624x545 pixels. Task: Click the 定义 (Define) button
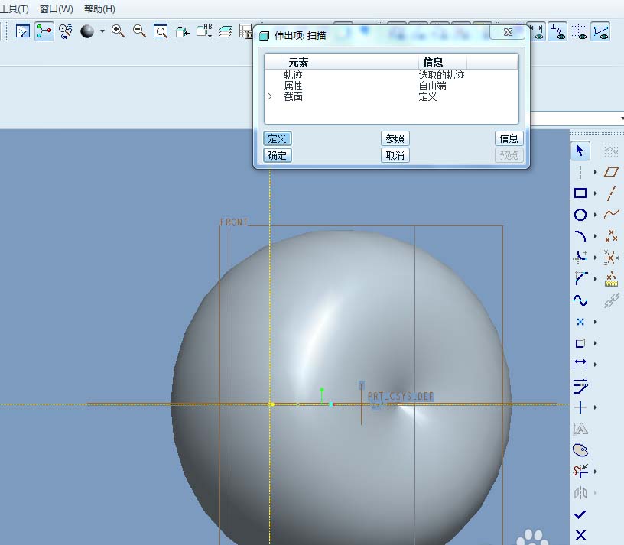tap(278, 138)
